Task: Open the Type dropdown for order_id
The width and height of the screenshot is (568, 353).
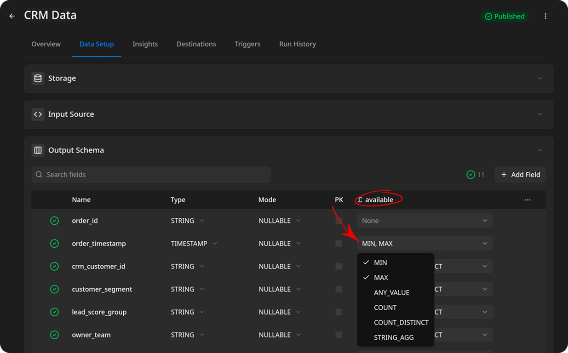Action: click(188, 221)
